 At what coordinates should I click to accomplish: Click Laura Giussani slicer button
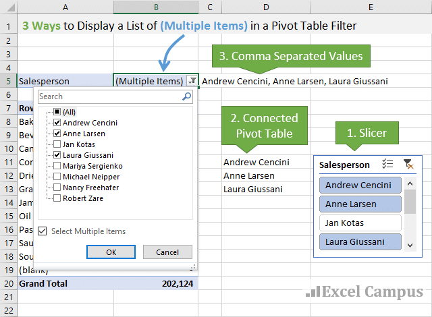359,241
